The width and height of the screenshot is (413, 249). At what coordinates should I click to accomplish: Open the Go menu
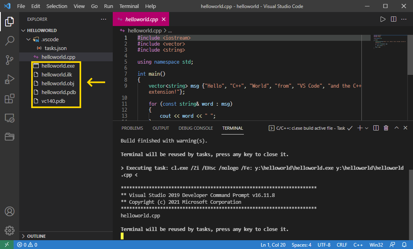pos(94,6)
